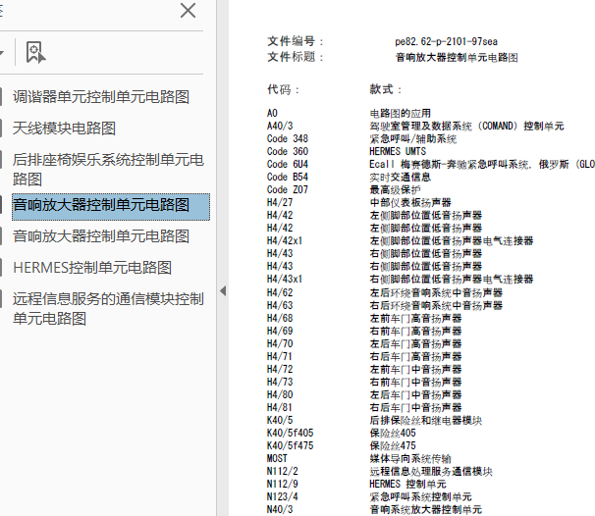Click description 远程信息处理服务通信模块

point(431,471)
